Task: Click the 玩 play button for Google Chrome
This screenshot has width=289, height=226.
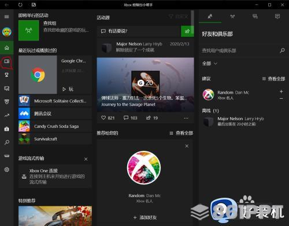Action: [x=68, y=89]
